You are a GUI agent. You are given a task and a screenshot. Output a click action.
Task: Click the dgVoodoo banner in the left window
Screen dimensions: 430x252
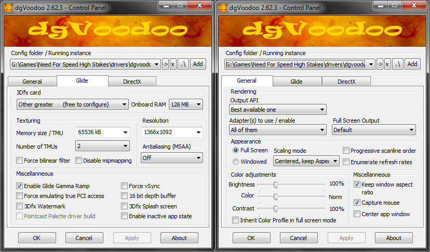click(x=108, y=31)
